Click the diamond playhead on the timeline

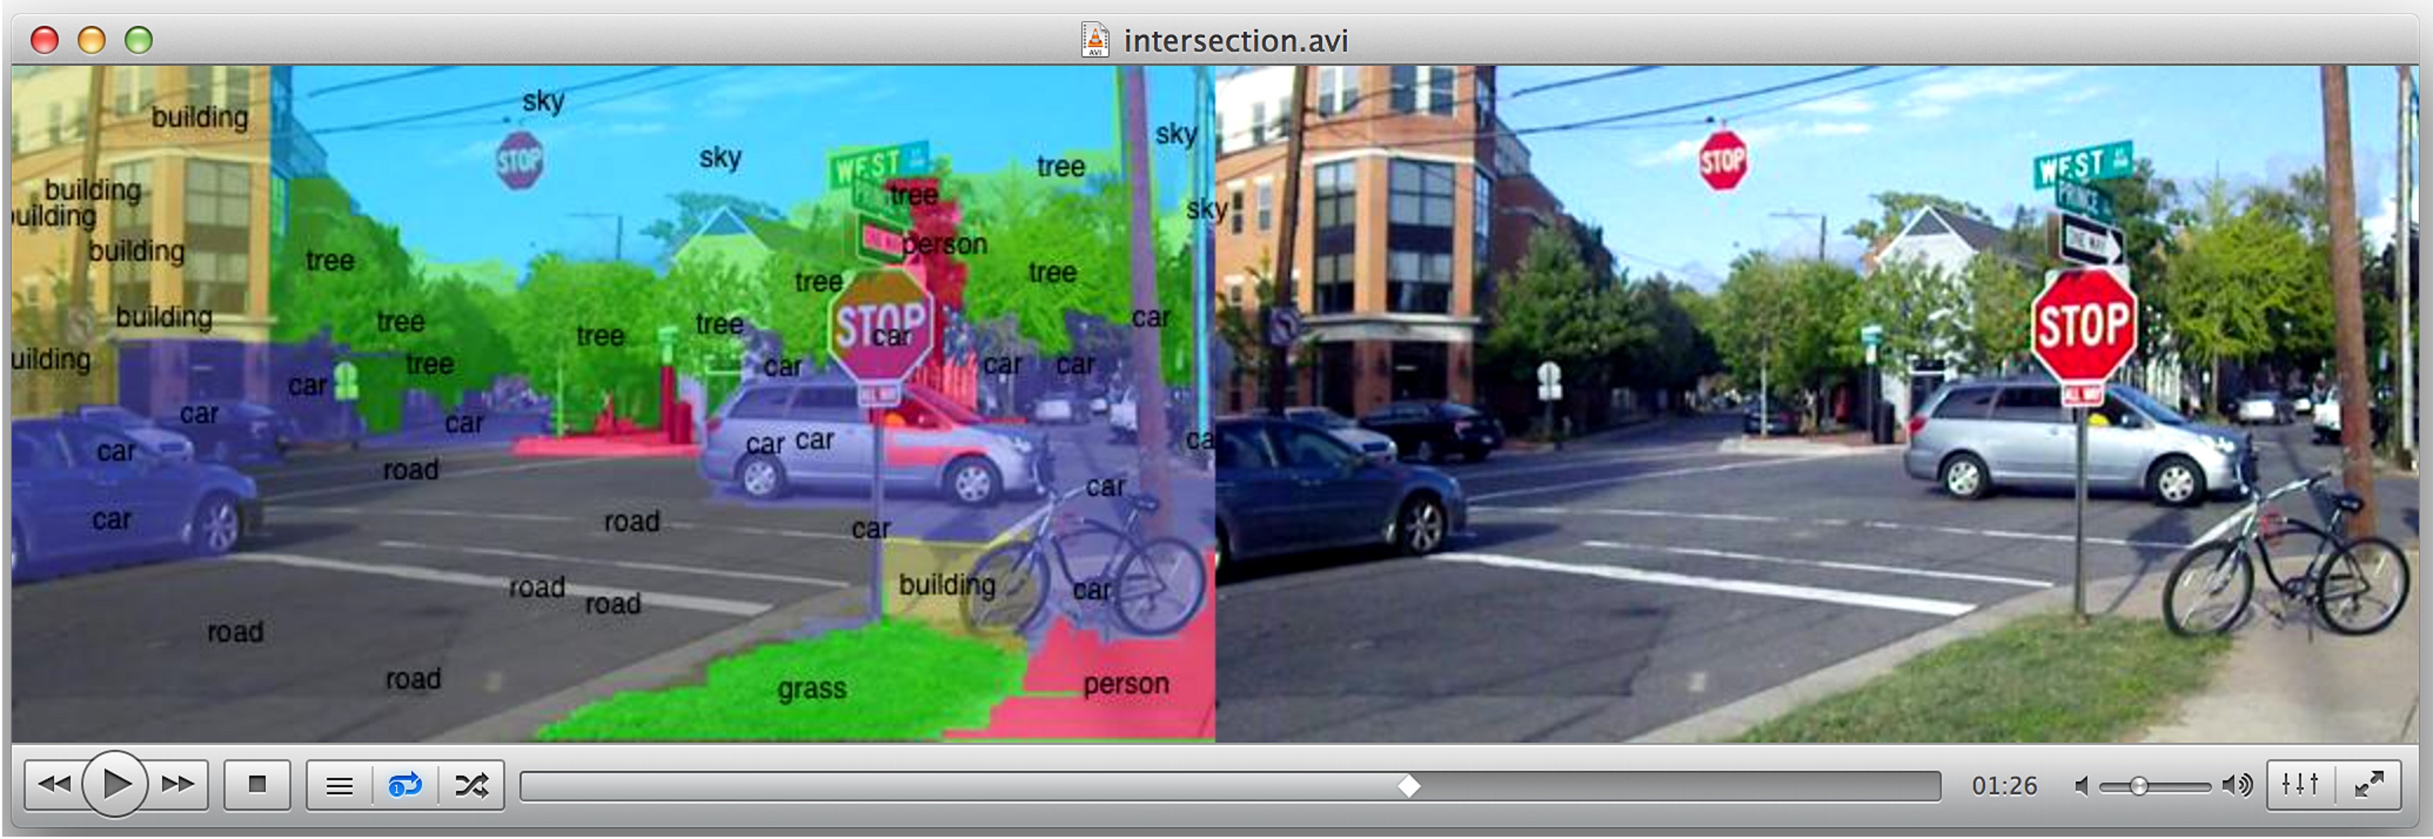pos(1408,785)
